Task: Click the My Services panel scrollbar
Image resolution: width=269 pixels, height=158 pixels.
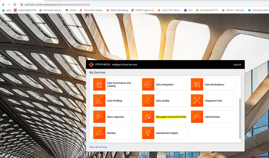Action: click(x=240, y=118)
